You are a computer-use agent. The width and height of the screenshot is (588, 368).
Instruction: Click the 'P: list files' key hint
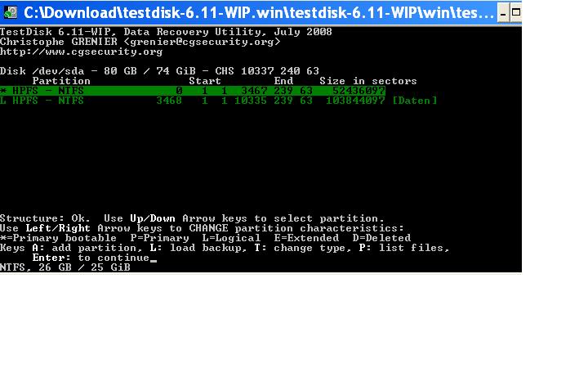(403, 248)
